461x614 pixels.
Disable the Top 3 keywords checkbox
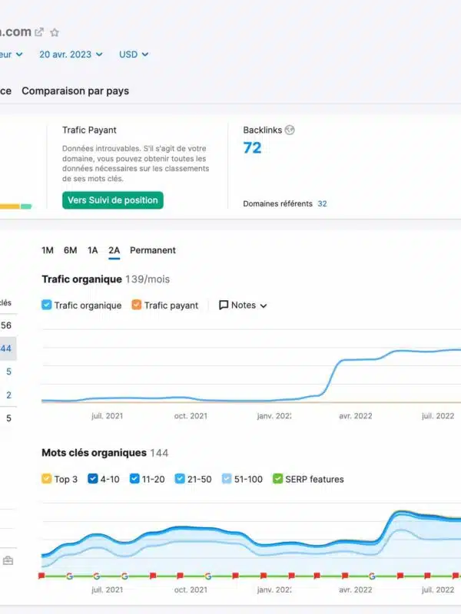coord(47,479)
